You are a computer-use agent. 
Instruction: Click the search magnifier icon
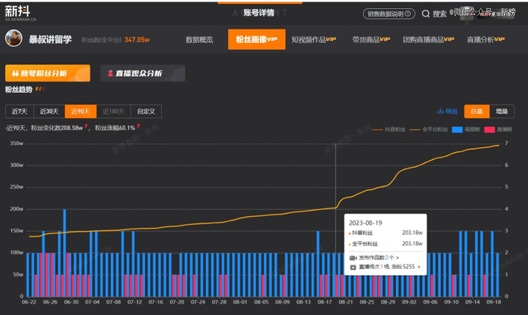pos(427,14)
